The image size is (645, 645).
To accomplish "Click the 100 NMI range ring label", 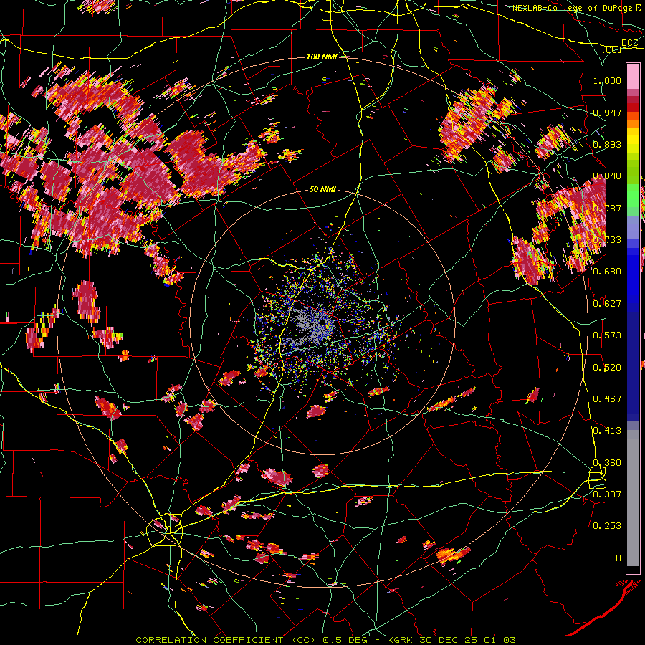I will click(x=322, y=57).
